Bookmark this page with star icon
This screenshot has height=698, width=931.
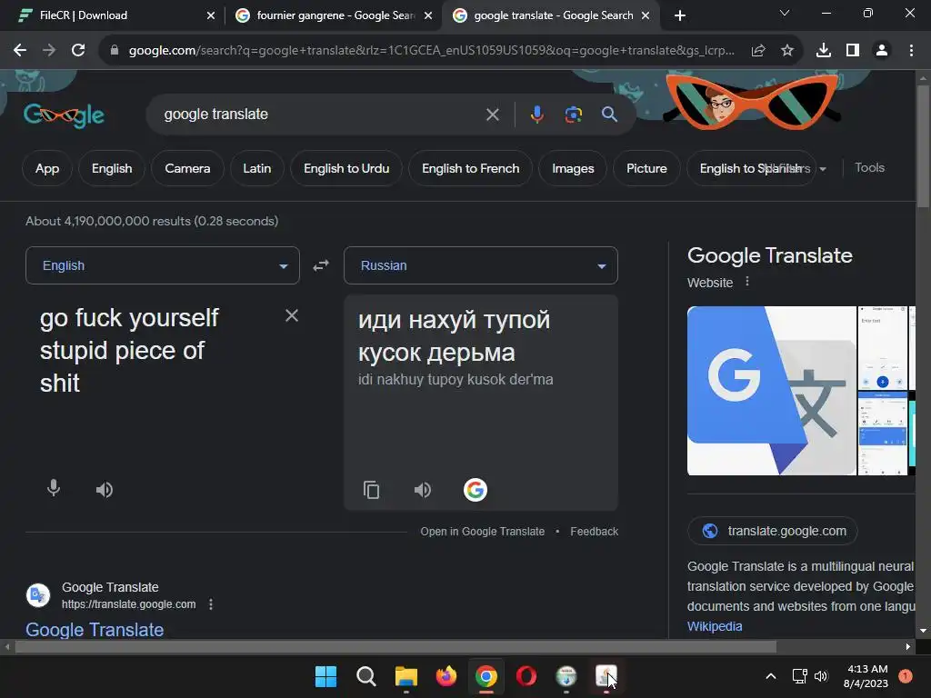click(x=786, y=51)
